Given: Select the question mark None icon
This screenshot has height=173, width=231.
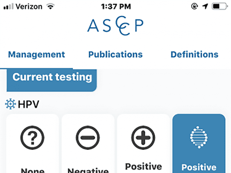Looking at the screenshot, I should click(32, 138).
